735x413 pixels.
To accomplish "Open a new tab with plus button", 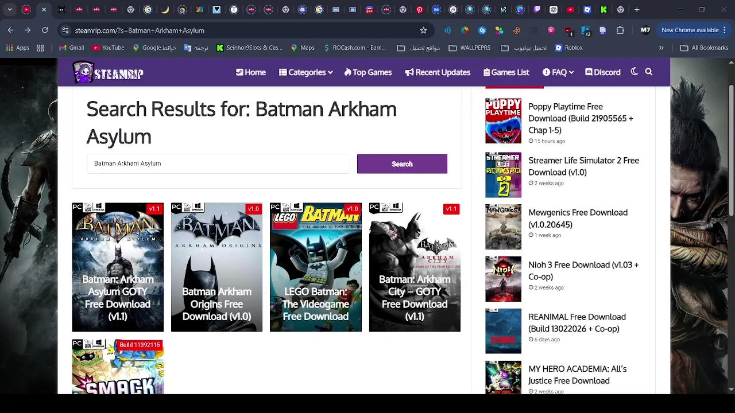I will point(637,10).
